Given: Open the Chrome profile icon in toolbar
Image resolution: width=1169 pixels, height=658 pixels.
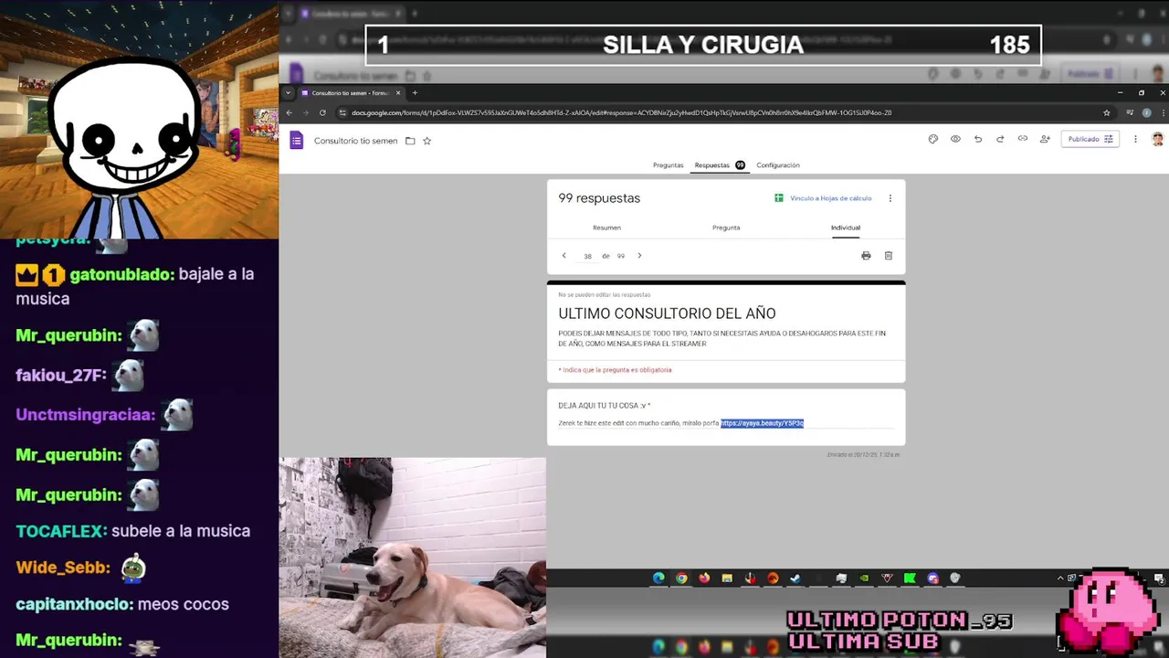Looking at the screenshot, I should pyautogui.click(x=1146, y=112).
